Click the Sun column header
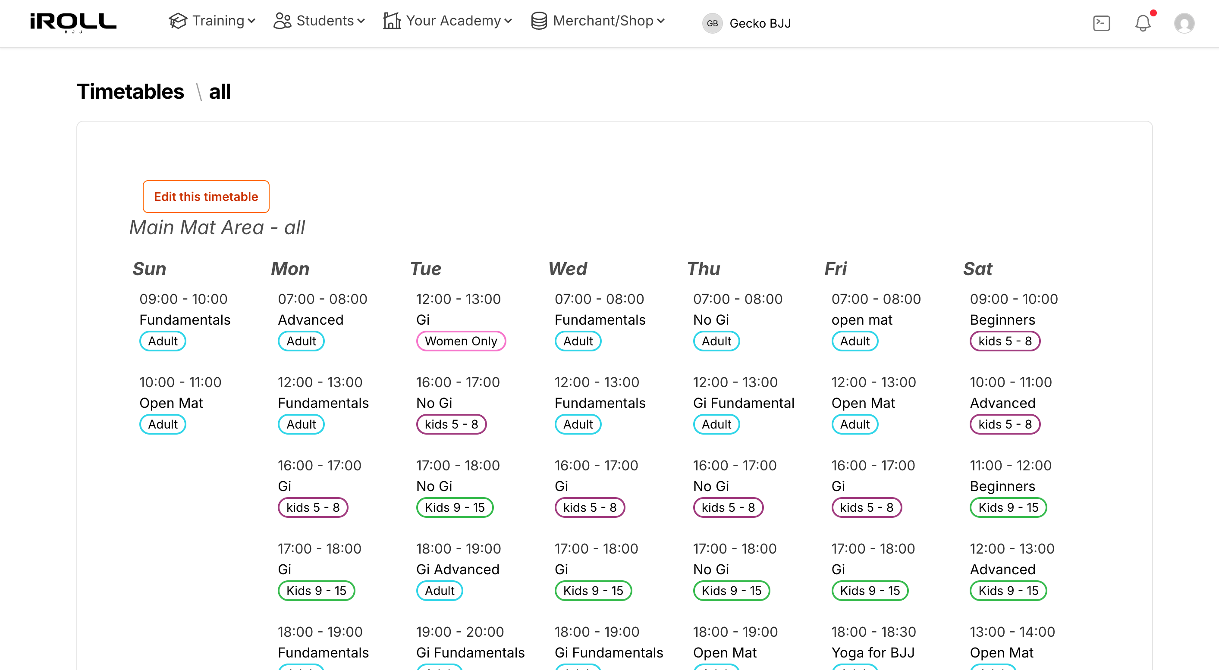 point(149,269)
